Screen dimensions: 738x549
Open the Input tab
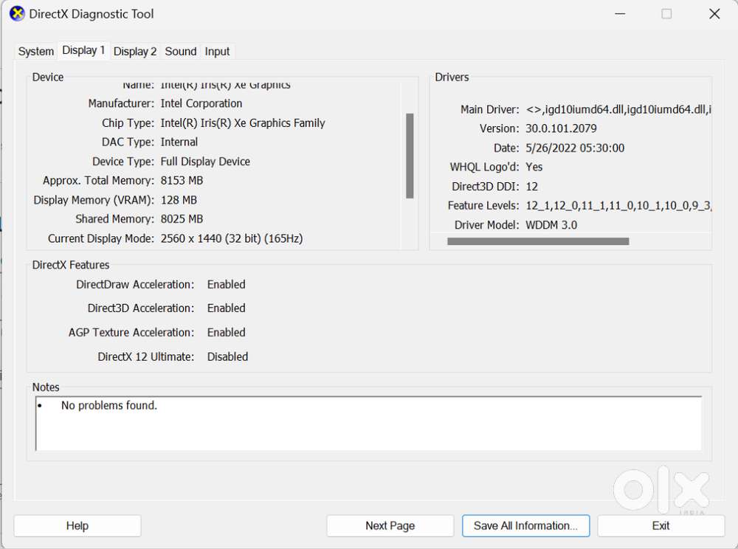click(x=217, y=52)
